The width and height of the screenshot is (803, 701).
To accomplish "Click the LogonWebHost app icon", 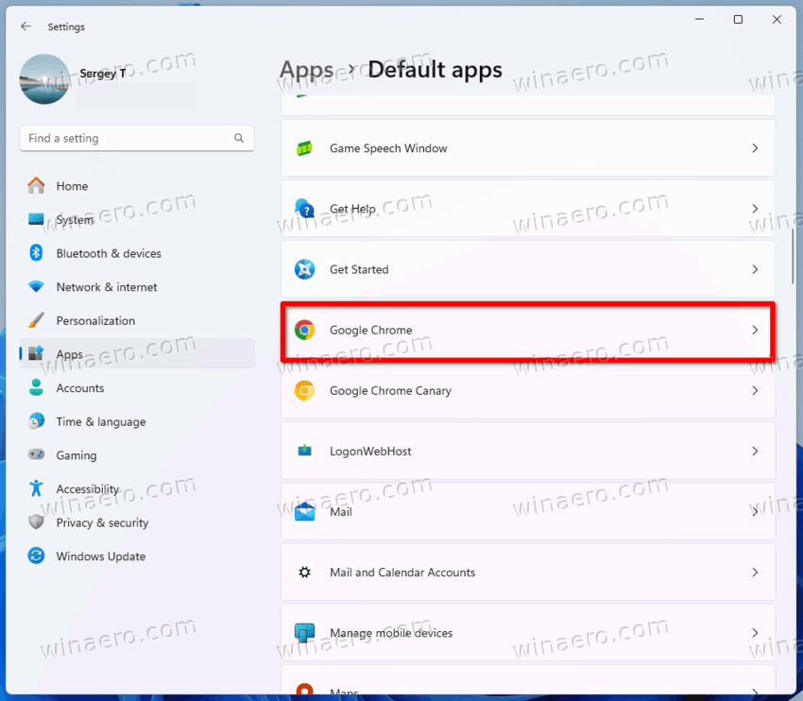I will [x=304, y=451].
